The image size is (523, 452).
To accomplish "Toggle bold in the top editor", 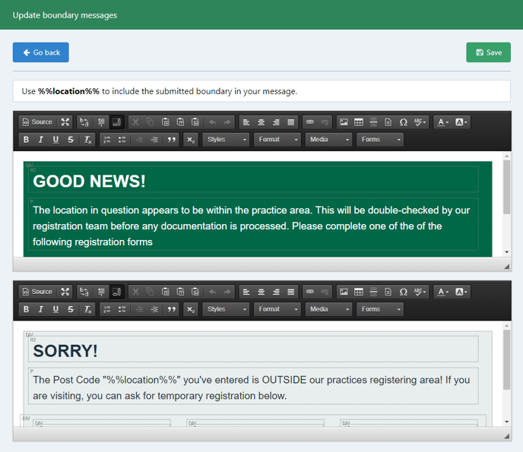I will tap(26, 140).
